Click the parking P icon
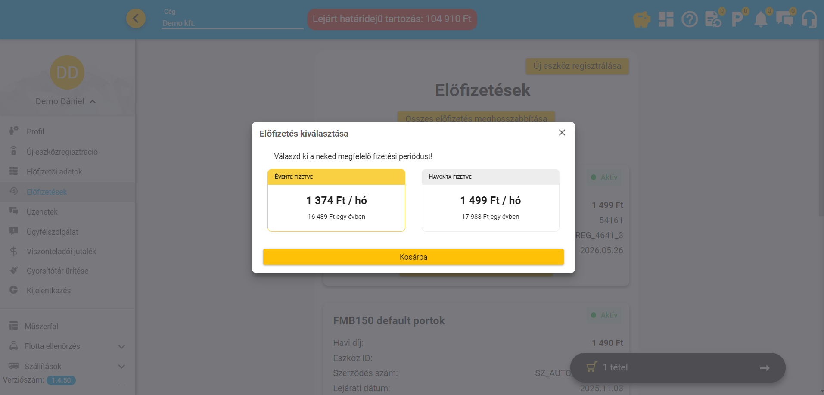The width and height of the screenshot is (824, 395). click(x=737, y=19)
